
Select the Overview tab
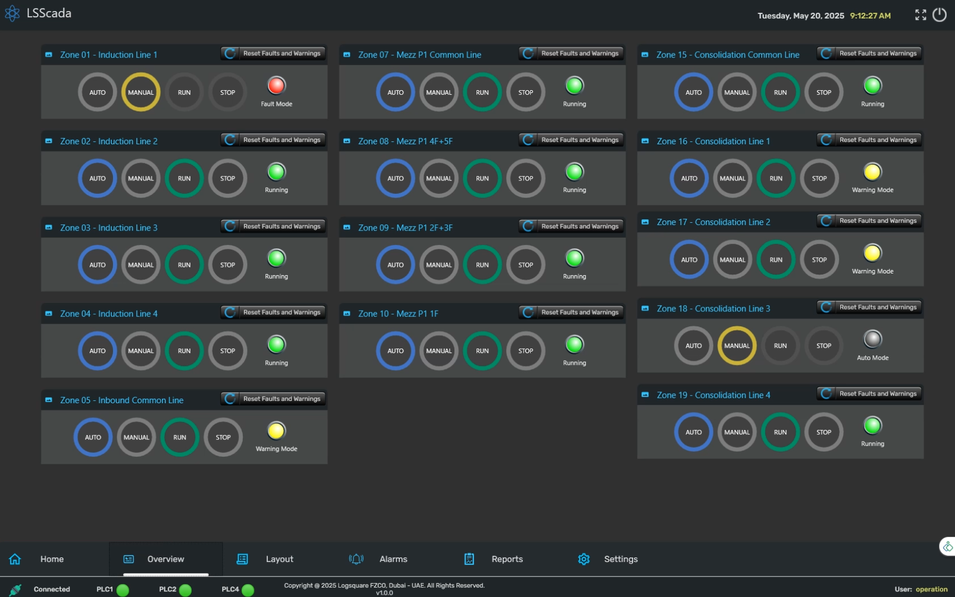pos(165,559)
